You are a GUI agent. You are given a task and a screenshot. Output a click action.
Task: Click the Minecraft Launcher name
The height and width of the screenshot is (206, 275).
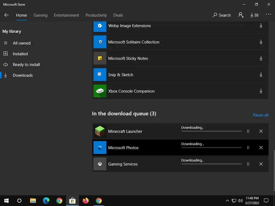point(125,131)
